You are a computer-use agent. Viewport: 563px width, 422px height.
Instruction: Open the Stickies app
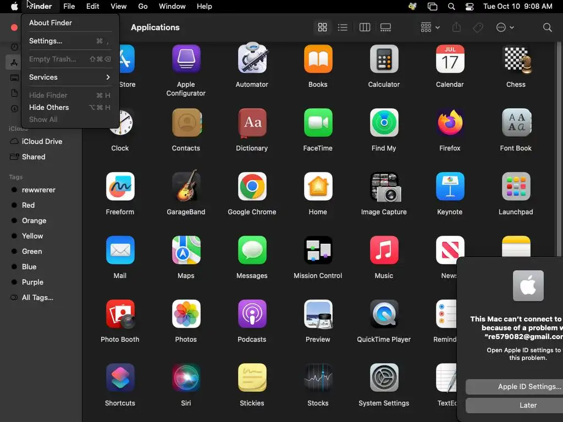252,377
